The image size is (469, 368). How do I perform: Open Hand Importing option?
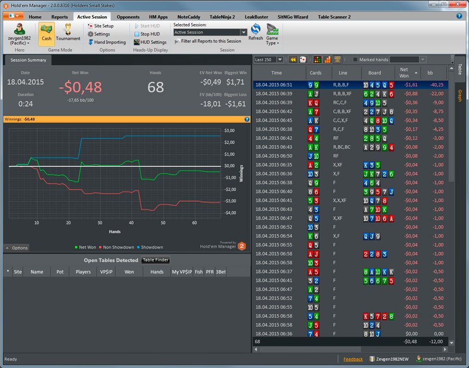pos(107,42)
